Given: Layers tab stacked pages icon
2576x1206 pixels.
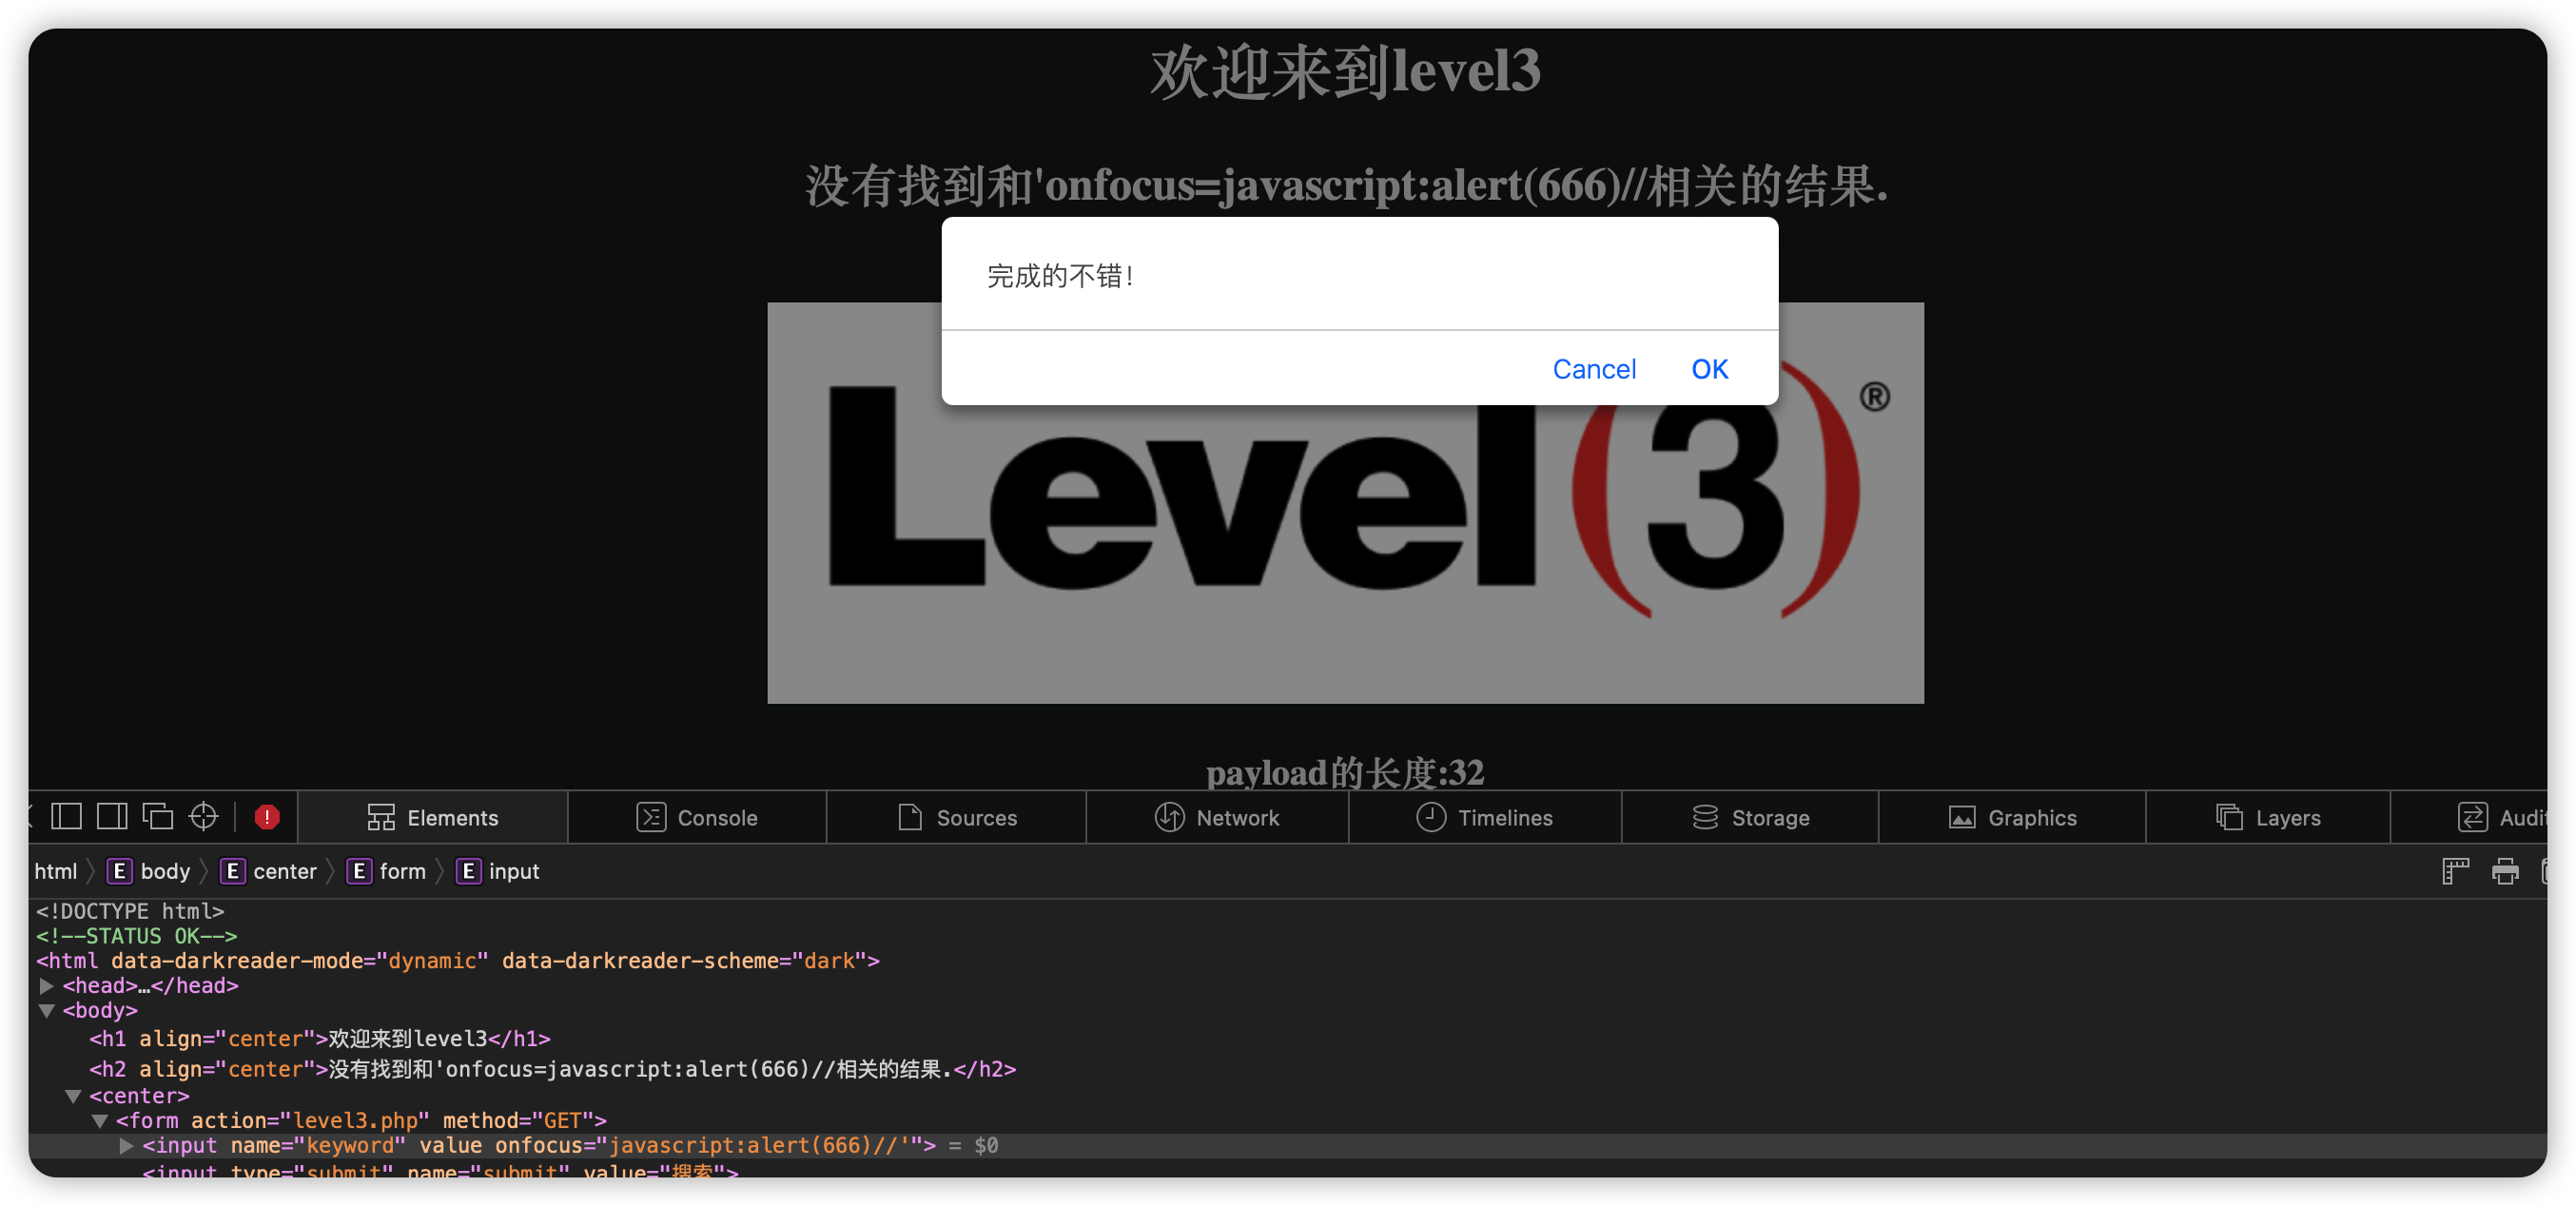Looking at the screenshot, I should 2229,817.
